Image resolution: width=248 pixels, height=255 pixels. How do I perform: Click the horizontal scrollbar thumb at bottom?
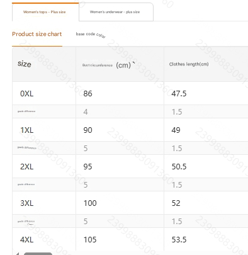[x=38, y=254]
